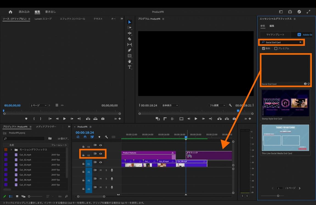This screenshot has width=316, height=205.
Task: Open the 全体表示 zoom level dropdown
Action: [170, 105]
